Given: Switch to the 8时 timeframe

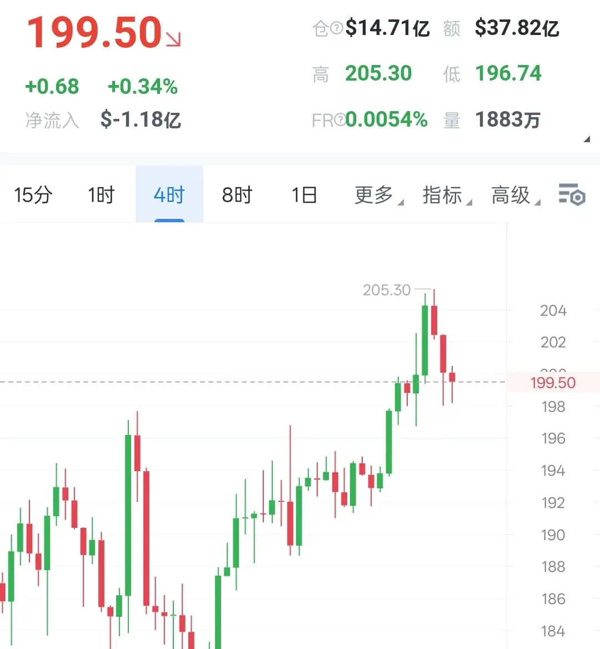Looking at the screenshot, I should click(x=237, y=194).
